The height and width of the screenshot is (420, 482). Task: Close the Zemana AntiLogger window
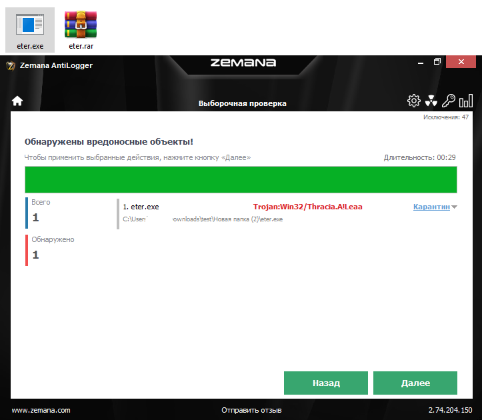pyautogui.click(x=461, y=62)
